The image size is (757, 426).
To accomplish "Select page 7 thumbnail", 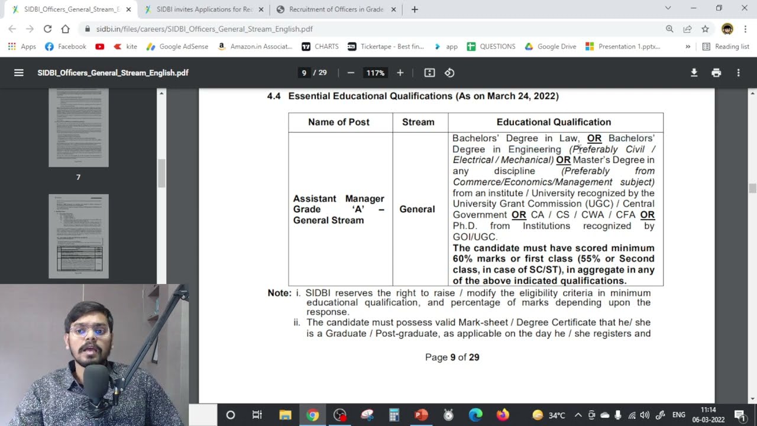I will (79, 127).
